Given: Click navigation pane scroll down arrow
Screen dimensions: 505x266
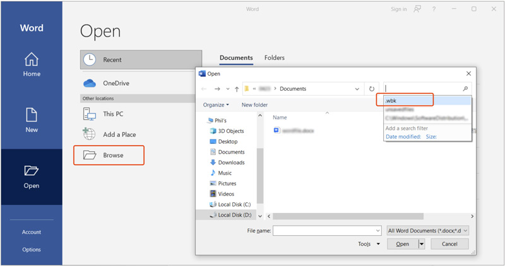Looking at the screenshot, I should point(260,216).
